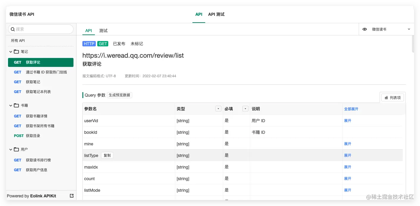
Task: Open GET 获取笔记本列表 entry
Action: 41,92
